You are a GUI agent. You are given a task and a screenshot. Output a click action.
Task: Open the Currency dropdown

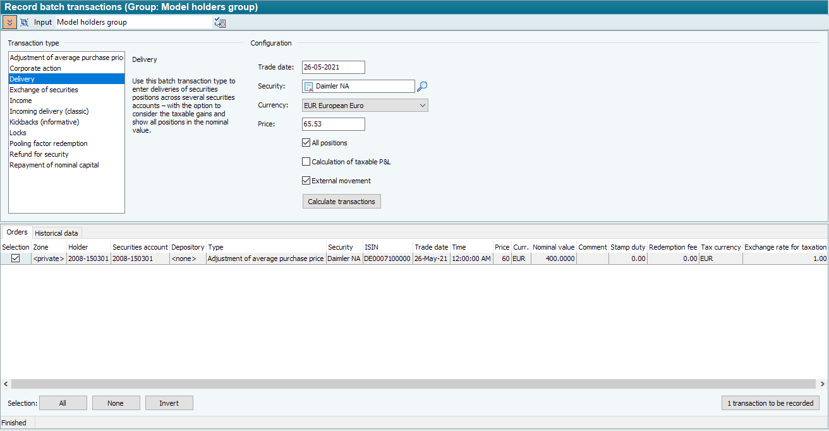[422, 106]
